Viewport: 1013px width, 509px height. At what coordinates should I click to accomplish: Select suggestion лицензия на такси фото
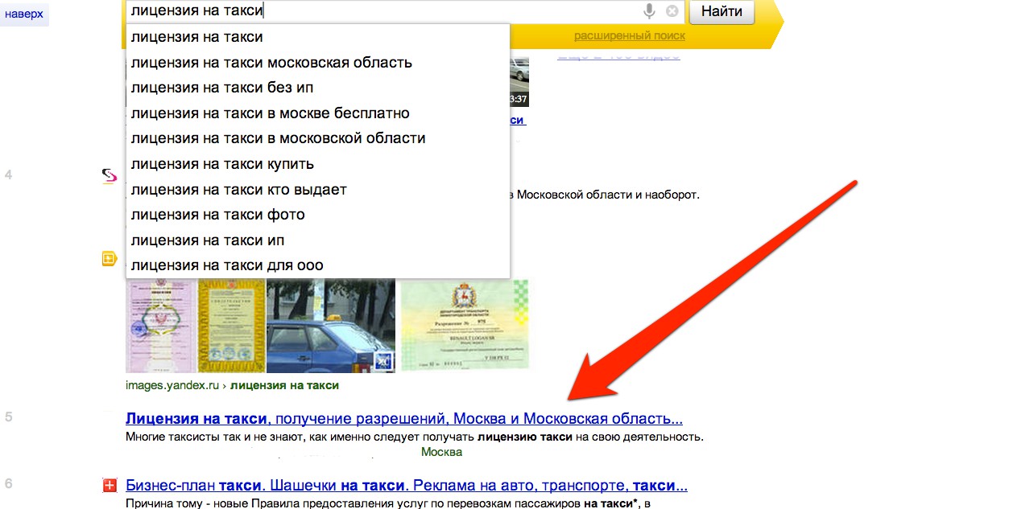tap(318, 215)
